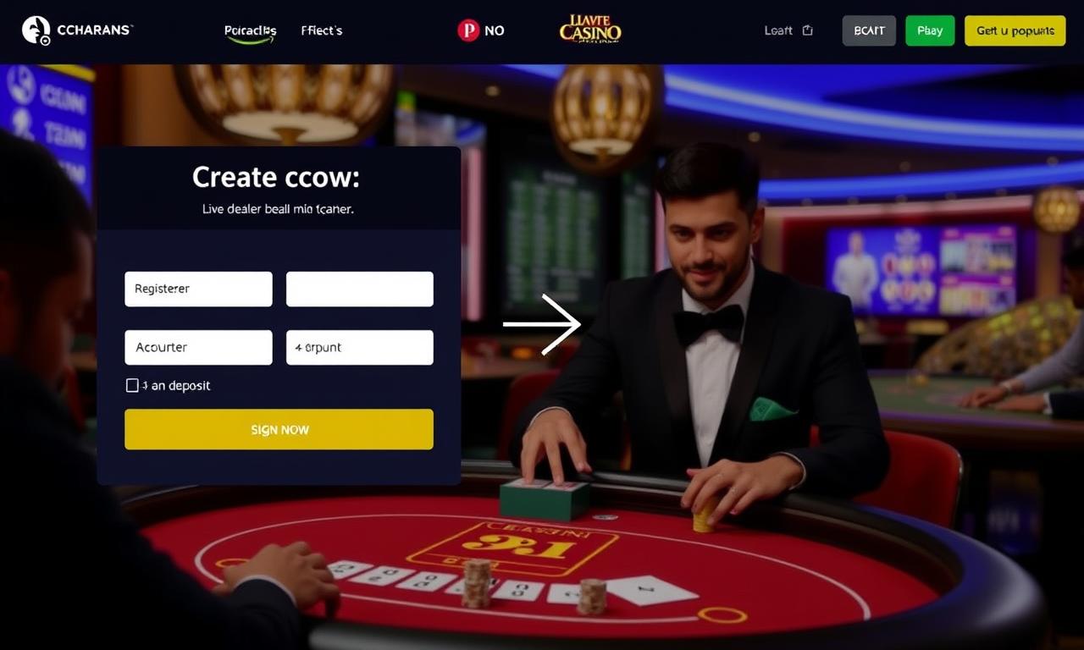Screen dimensions: 1084x650
Task: Focus the '4 érpunt' input field
Action: pyautogui.click(x=360, y=347)
